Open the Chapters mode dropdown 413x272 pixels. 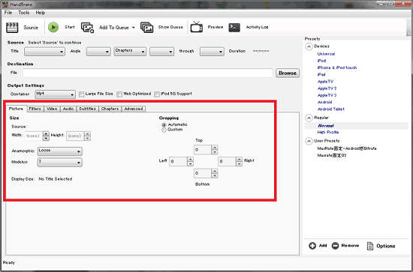130,52
